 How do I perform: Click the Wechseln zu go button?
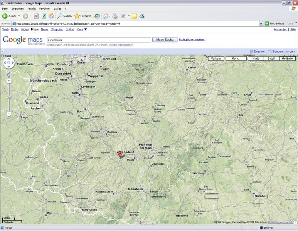tap(274, 23)
